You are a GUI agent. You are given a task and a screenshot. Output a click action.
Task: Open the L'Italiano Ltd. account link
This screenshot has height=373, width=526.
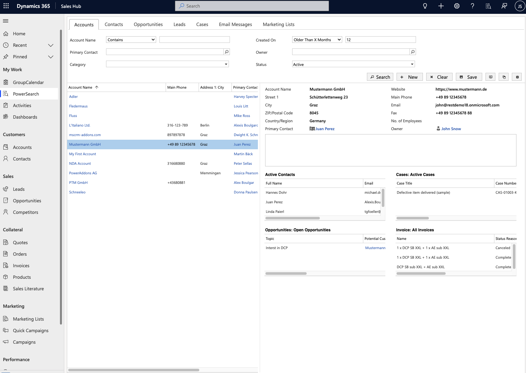[x=80, y=125]
